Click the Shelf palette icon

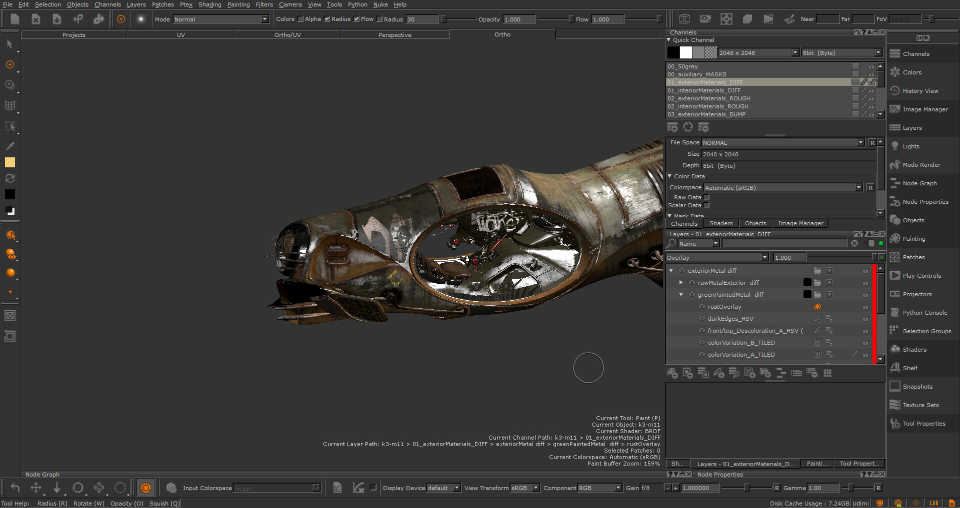895,368
